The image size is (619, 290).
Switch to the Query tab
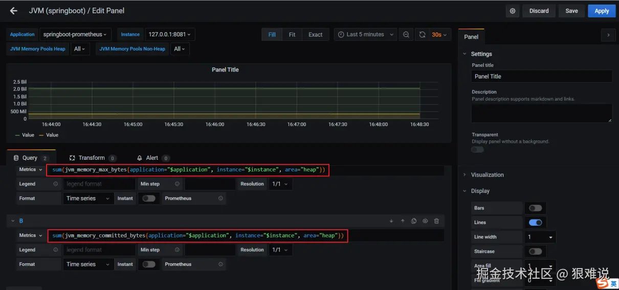(31, 158)
